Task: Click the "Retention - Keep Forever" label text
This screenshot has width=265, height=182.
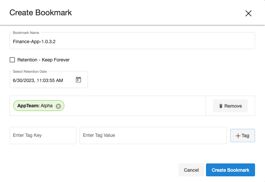Action: tap(43, 60)
